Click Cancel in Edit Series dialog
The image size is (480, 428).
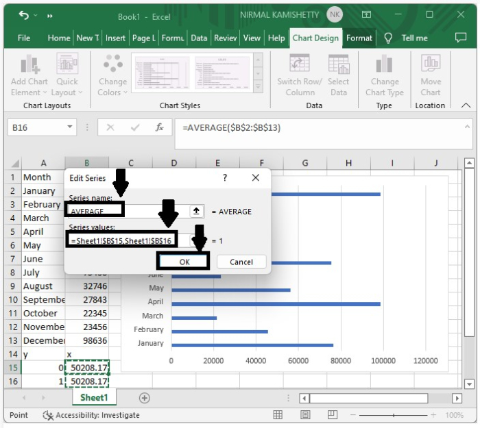tap(241, 262)
